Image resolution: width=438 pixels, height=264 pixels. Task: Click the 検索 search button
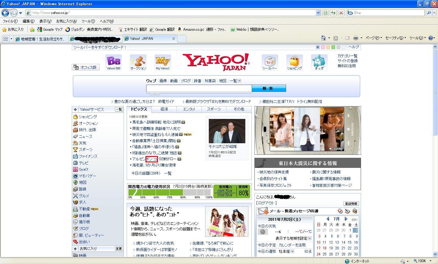tap(269, 88)
